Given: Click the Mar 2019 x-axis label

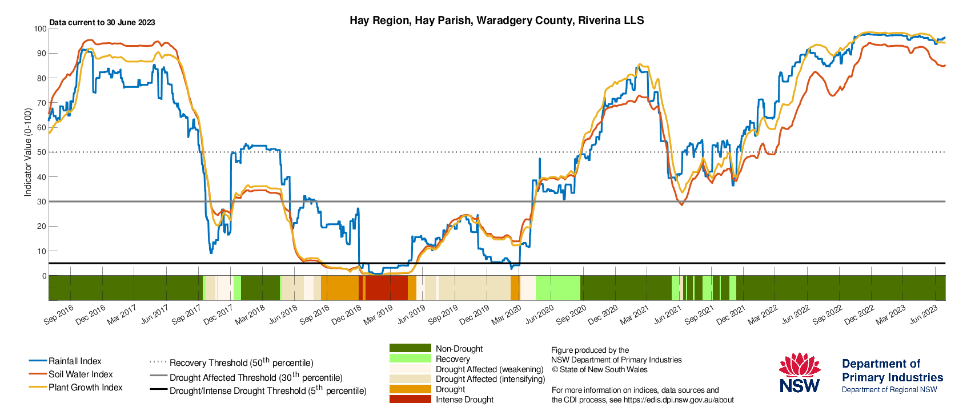Looking at the screenshot, I should 378,315.
